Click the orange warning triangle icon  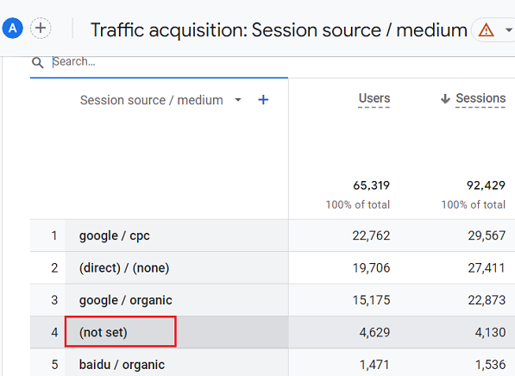point(486,30)
